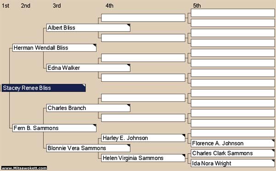276x171 pixels.
Task: Click the topmost empty 5th generation box
Action: click(233, 13)
